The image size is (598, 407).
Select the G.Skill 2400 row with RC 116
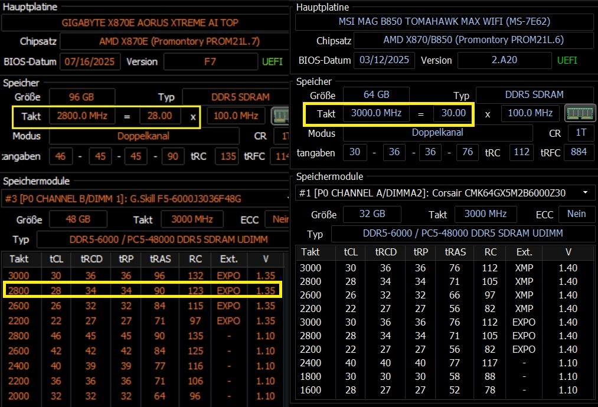[143, 366]
